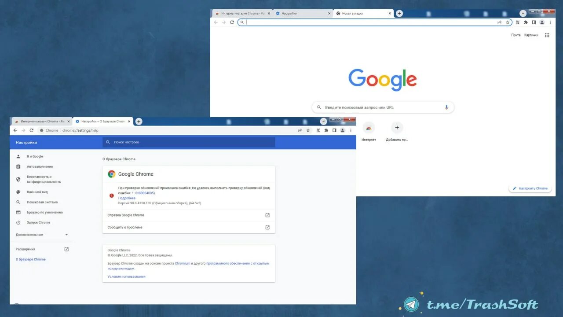
Task: Go back in the New Tab window
Action: tap(216, 22)
